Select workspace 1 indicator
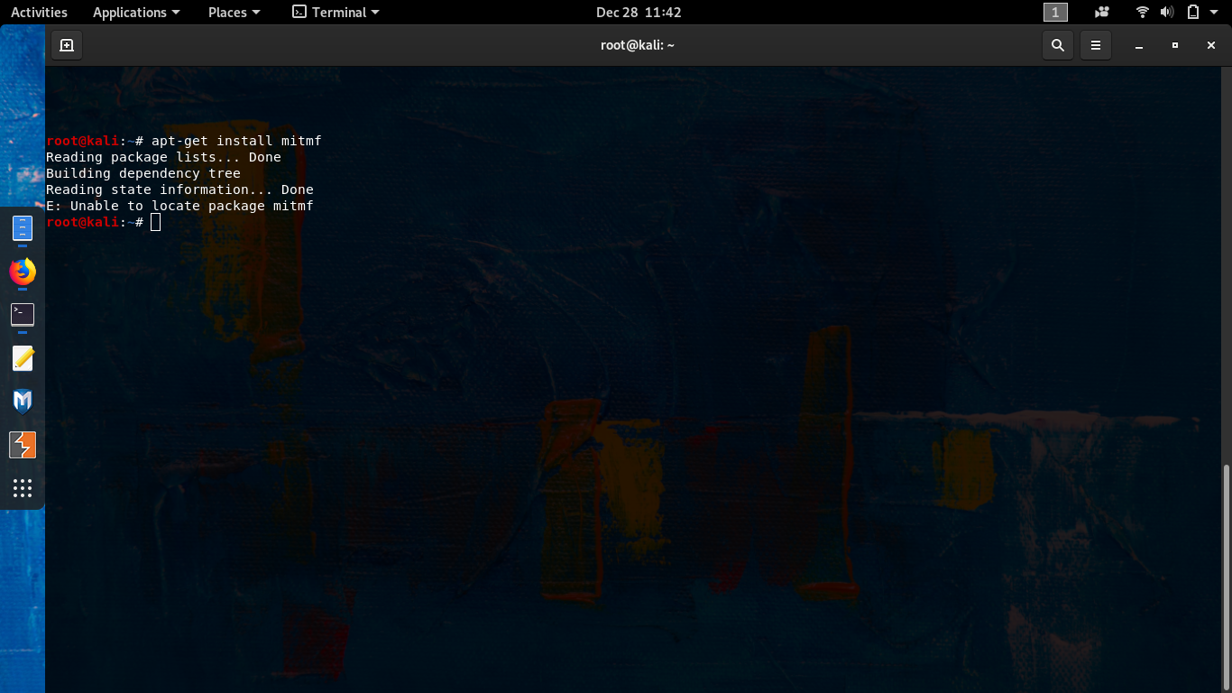 (x=1055, y=13)
